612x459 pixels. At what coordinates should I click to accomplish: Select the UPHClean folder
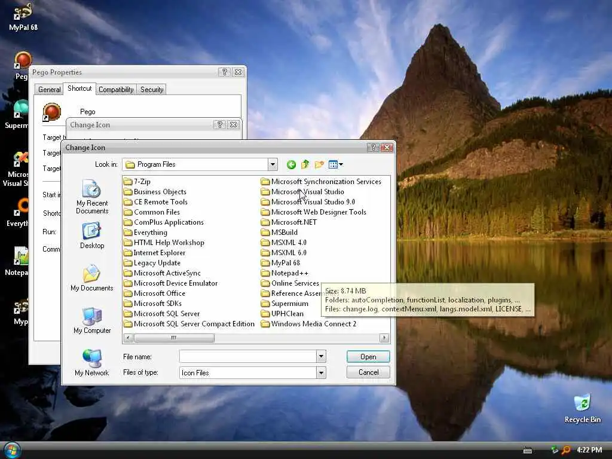(282, 313)
